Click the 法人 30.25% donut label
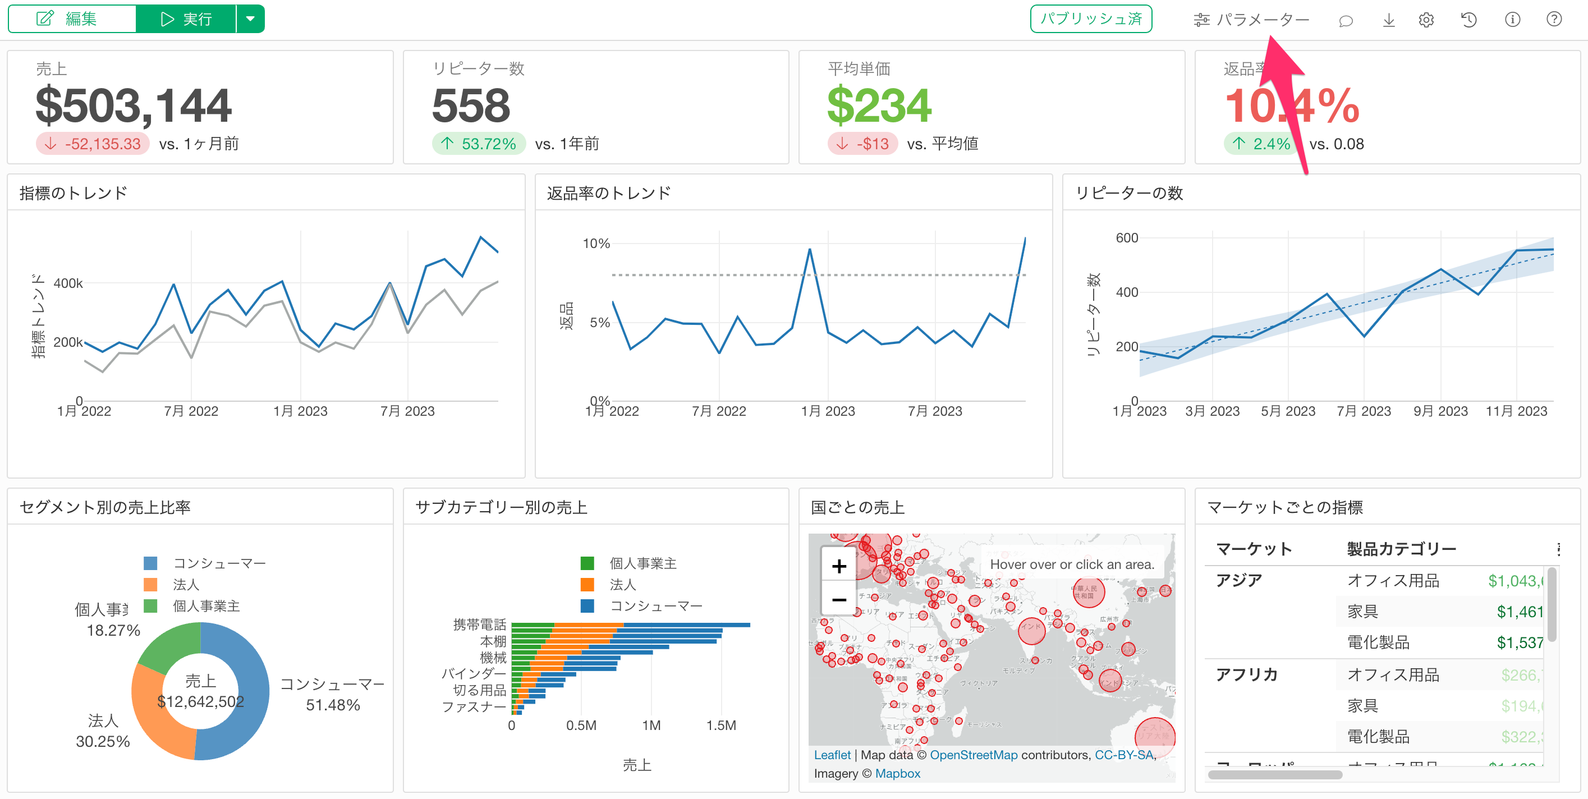Screen dimensions: 1588x799 coord(103,731)
